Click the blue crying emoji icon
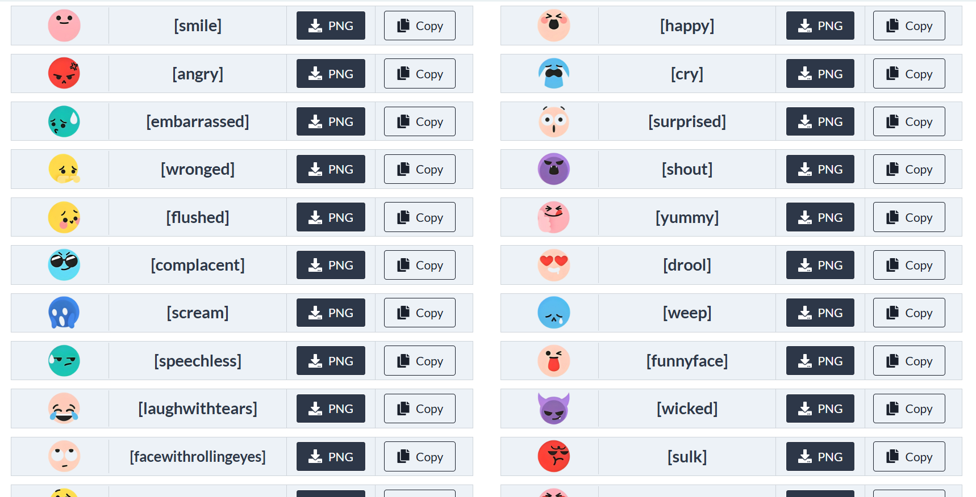 (x=554, y=73)
